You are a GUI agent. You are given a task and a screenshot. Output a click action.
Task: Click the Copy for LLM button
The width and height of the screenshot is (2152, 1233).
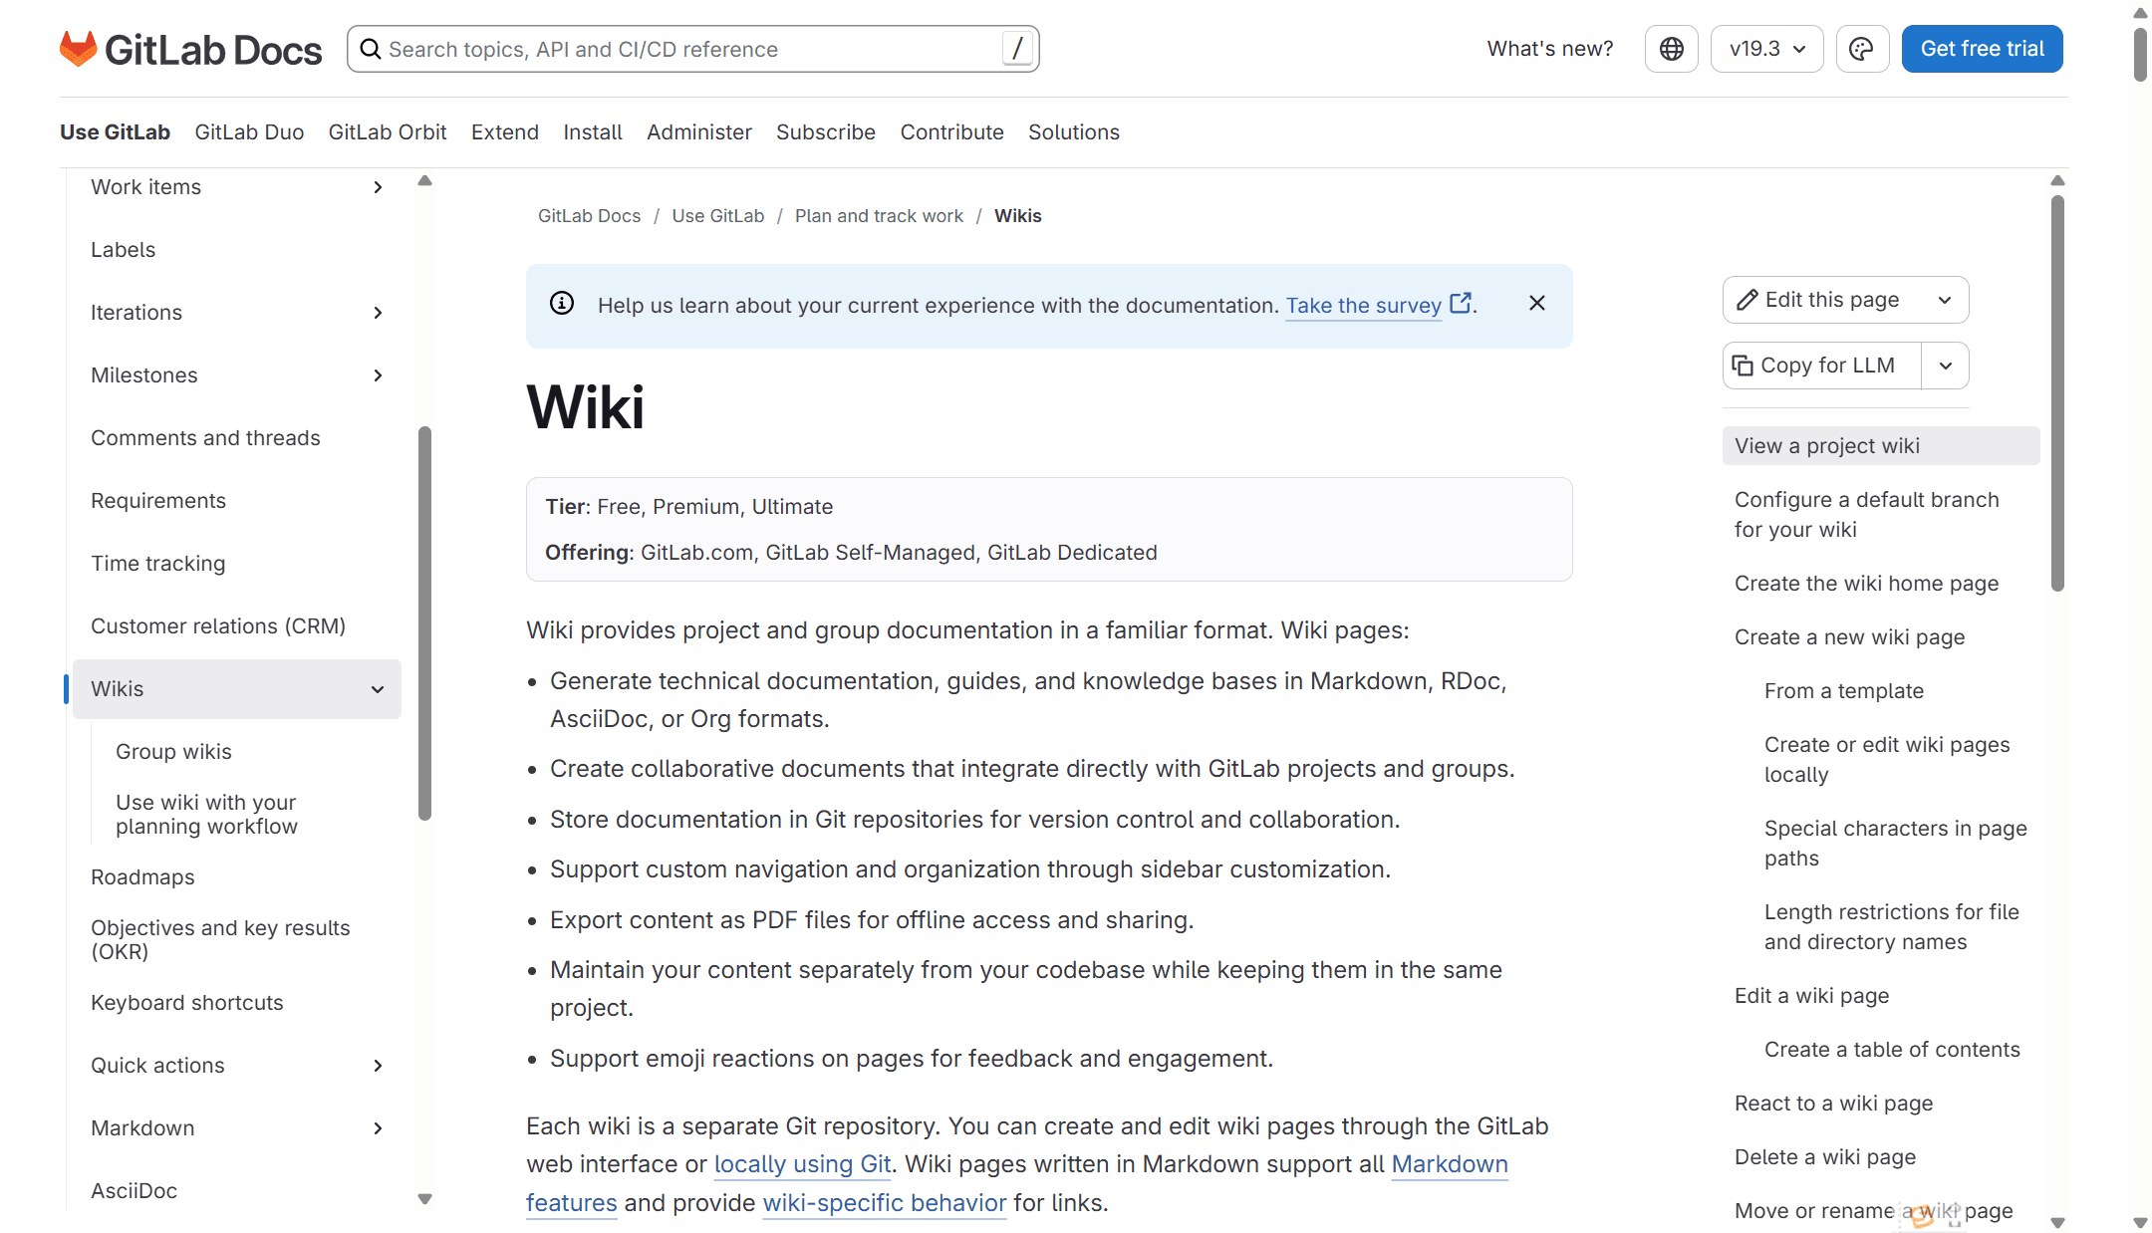pos(1822,366)
